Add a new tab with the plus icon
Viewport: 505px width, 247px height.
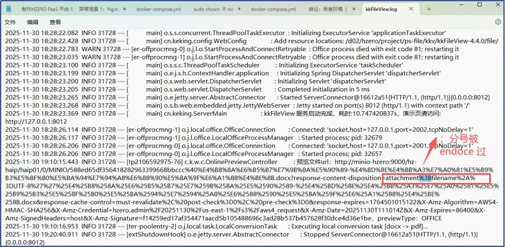429,9
